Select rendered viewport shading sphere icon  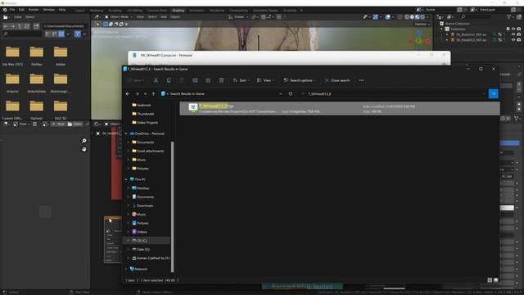422,16
